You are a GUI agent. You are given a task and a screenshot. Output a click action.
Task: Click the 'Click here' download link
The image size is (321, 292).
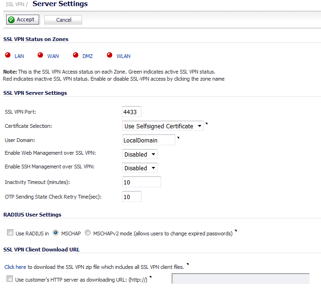[x=16, y=267]
